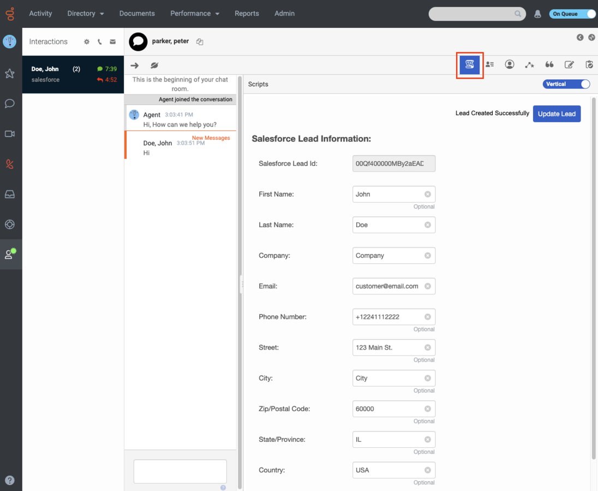Expand the Performance dropdown menu
598x491 pixels.
click(x=194, y=13)
